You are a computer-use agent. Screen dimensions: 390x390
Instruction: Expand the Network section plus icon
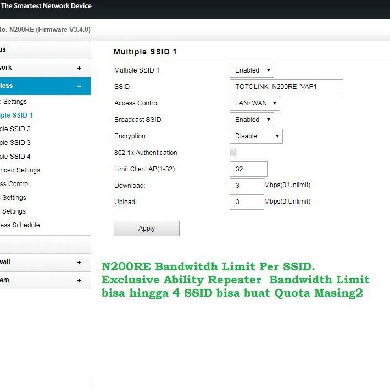79,68
